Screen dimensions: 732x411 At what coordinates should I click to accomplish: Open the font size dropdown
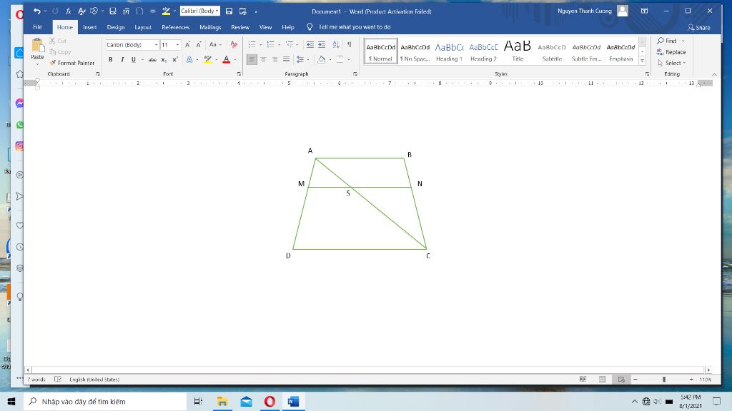tap(178, 45)
